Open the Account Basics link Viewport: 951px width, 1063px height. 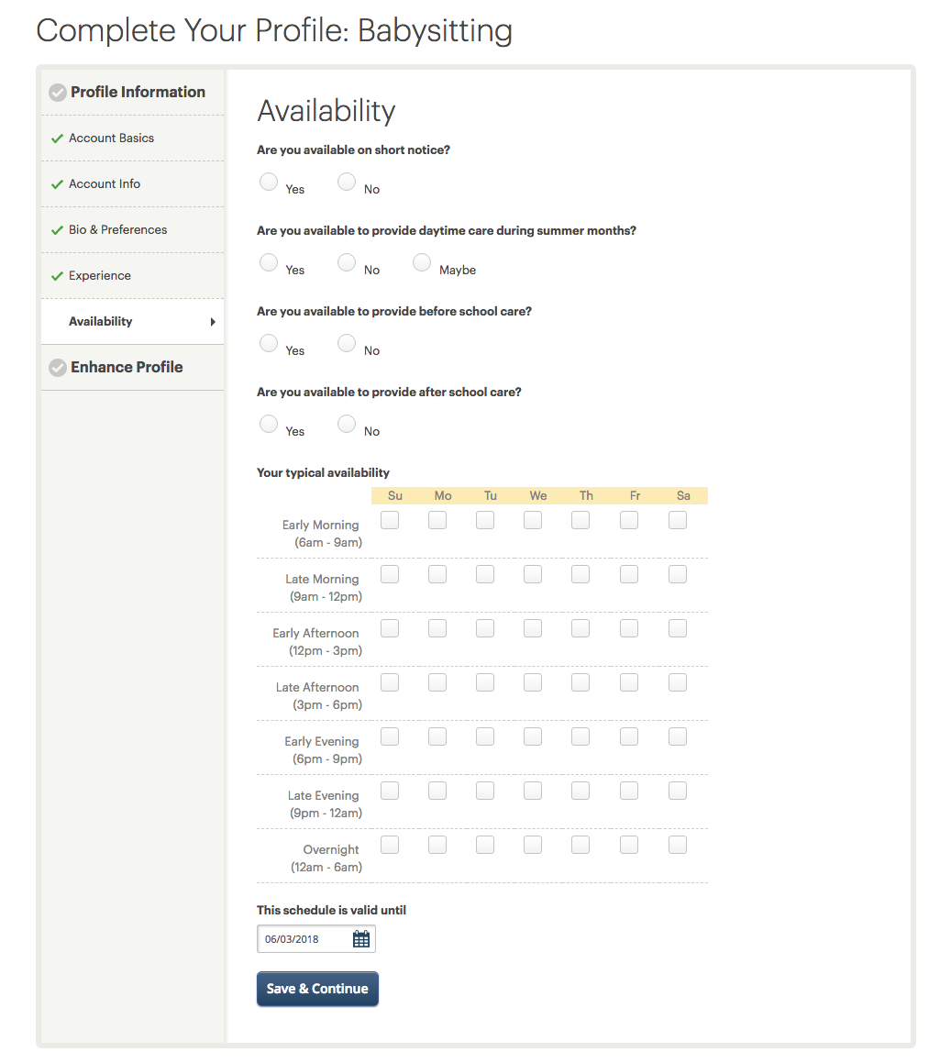[111, 138]
